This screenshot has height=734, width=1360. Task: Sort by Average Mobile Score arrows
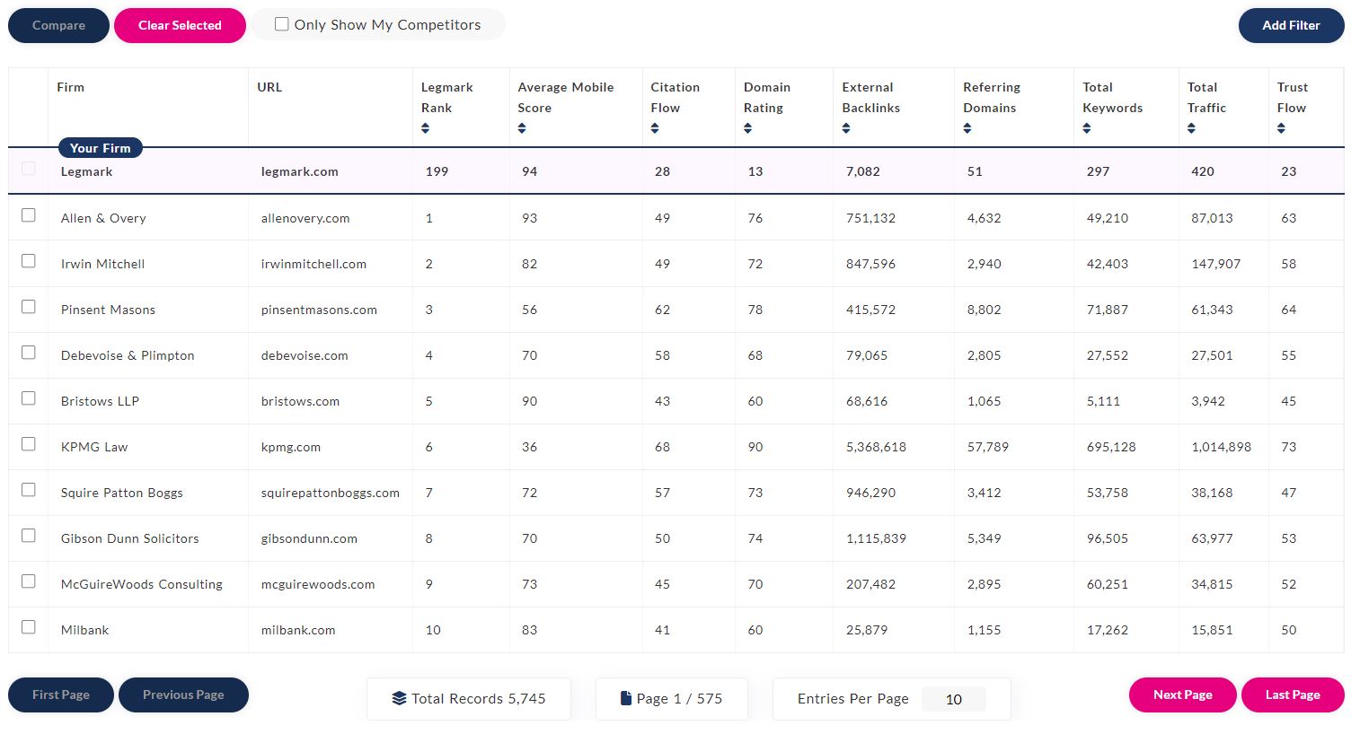522,128
